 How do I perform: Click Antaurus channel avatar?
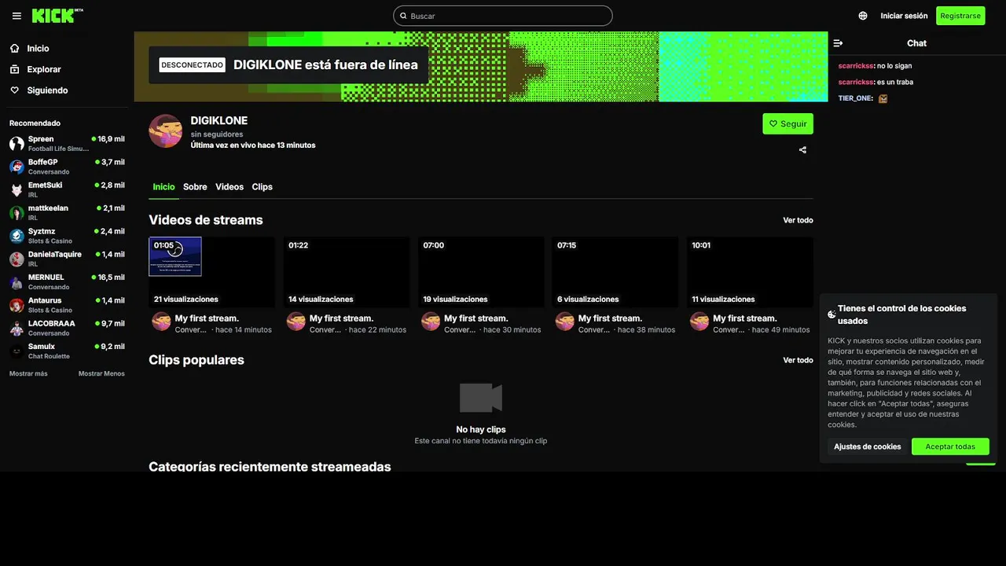[x=17, y=305]
